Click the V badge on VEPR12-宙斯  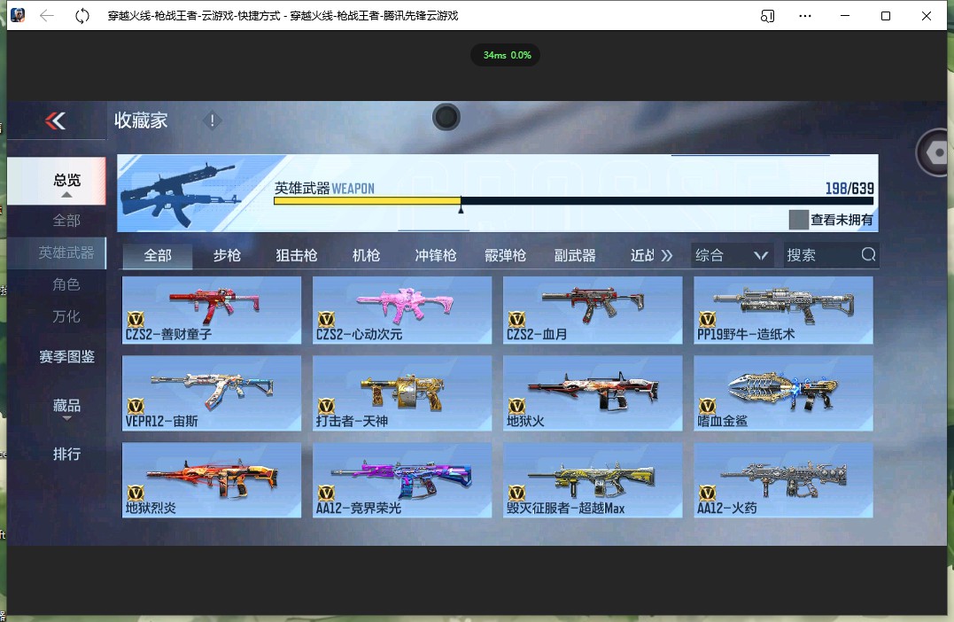[x=136, y=406]
